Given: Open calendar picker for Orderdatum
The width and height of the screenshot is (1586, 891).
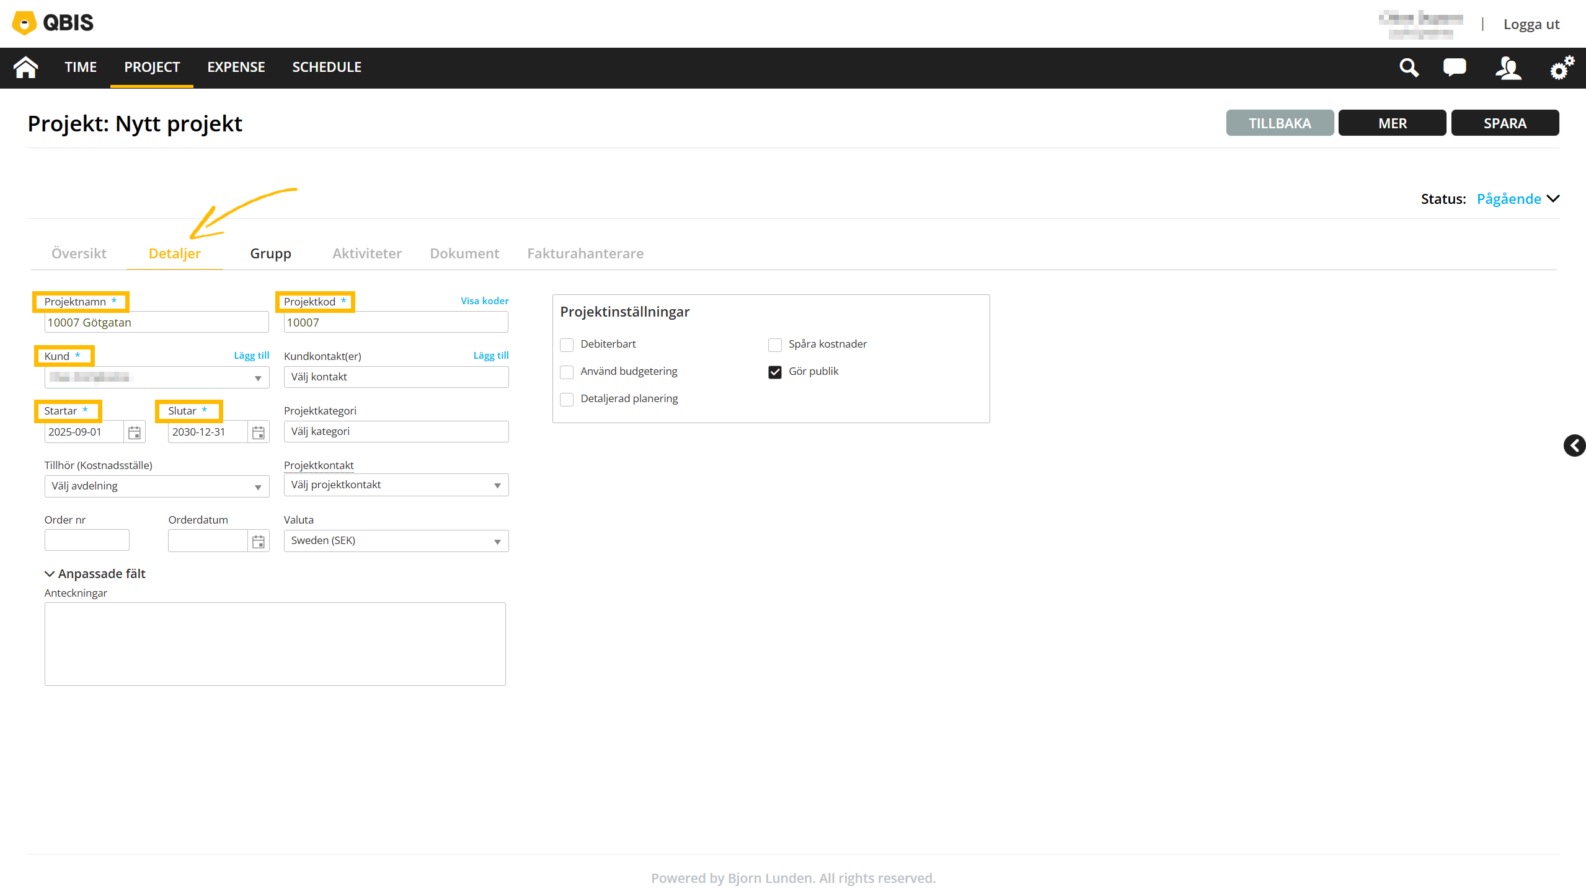Looking at the screenshot, I should (x=259, y=541).
